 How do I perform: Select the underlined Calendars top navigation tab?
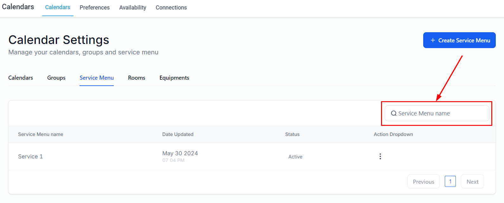pos(58,7)
